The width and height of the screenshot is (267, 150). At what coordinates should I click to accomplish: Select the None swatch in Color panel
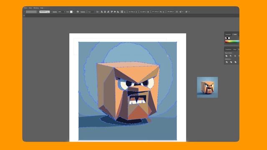click(x=226, y=38)
